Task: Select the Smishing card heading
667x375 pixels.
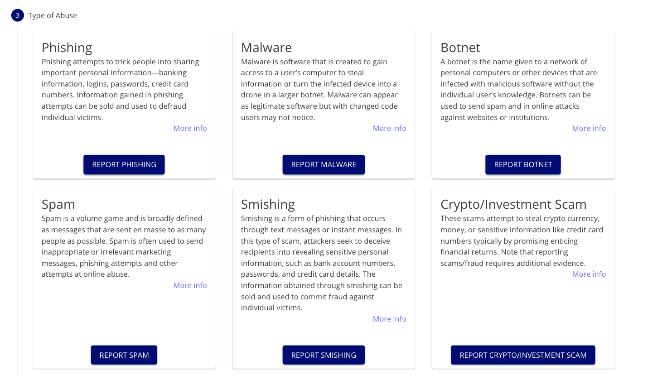Action: click(x=268, y=204)
